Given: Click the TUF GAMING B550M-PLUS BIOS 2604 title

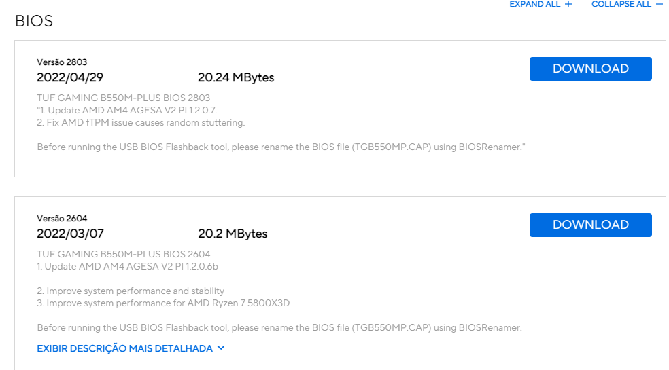Looking at the screenshot, I should coord(123,254).
